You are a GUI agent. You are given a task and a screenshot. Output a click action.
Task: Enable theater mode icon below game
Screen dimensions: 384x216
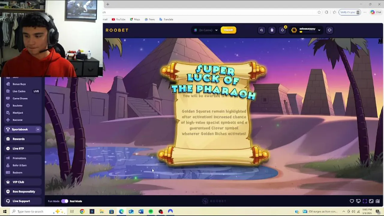coord(358,201)
